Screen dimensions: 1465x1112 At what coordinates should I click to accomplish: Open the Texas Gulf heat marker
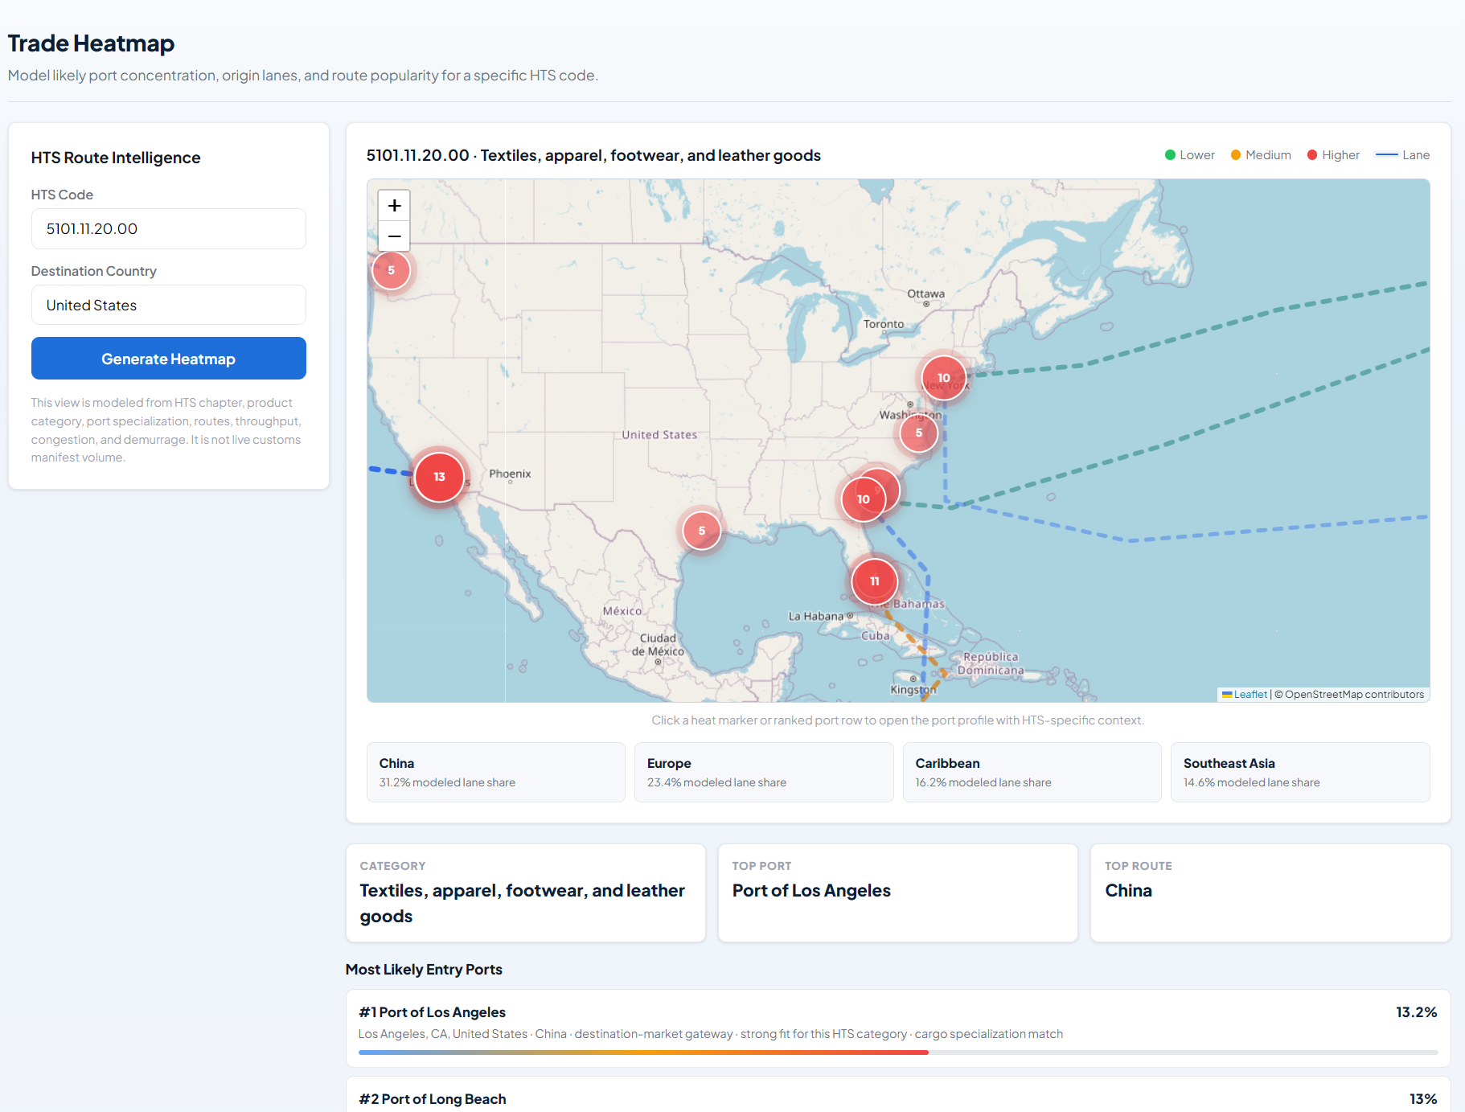click(701, 531)
